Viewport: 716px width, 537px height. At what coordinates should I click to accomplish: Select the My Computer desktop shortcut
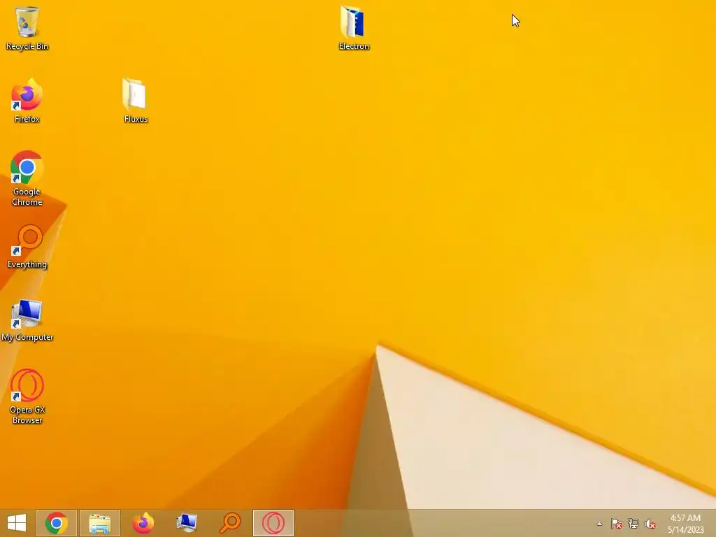click(x=27, y=319)
